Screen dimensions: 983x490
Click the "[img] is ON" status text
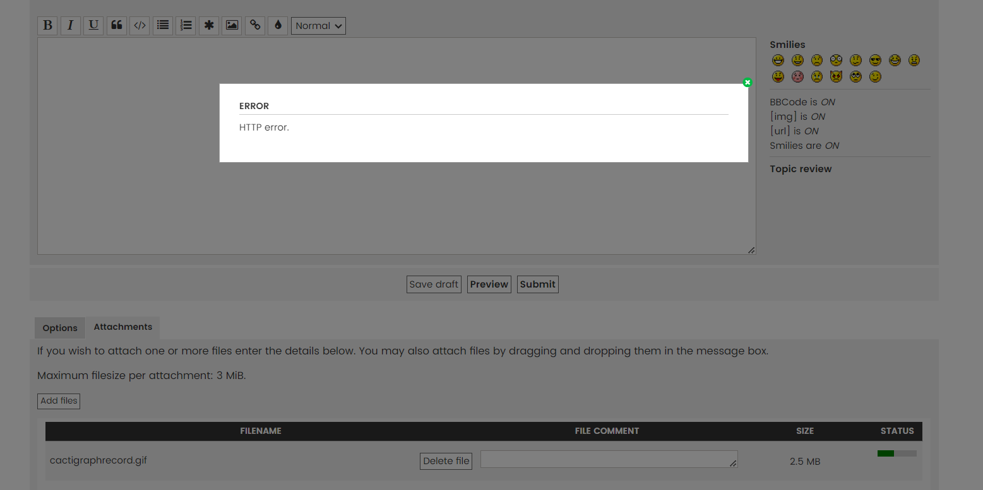pos(797,117)
